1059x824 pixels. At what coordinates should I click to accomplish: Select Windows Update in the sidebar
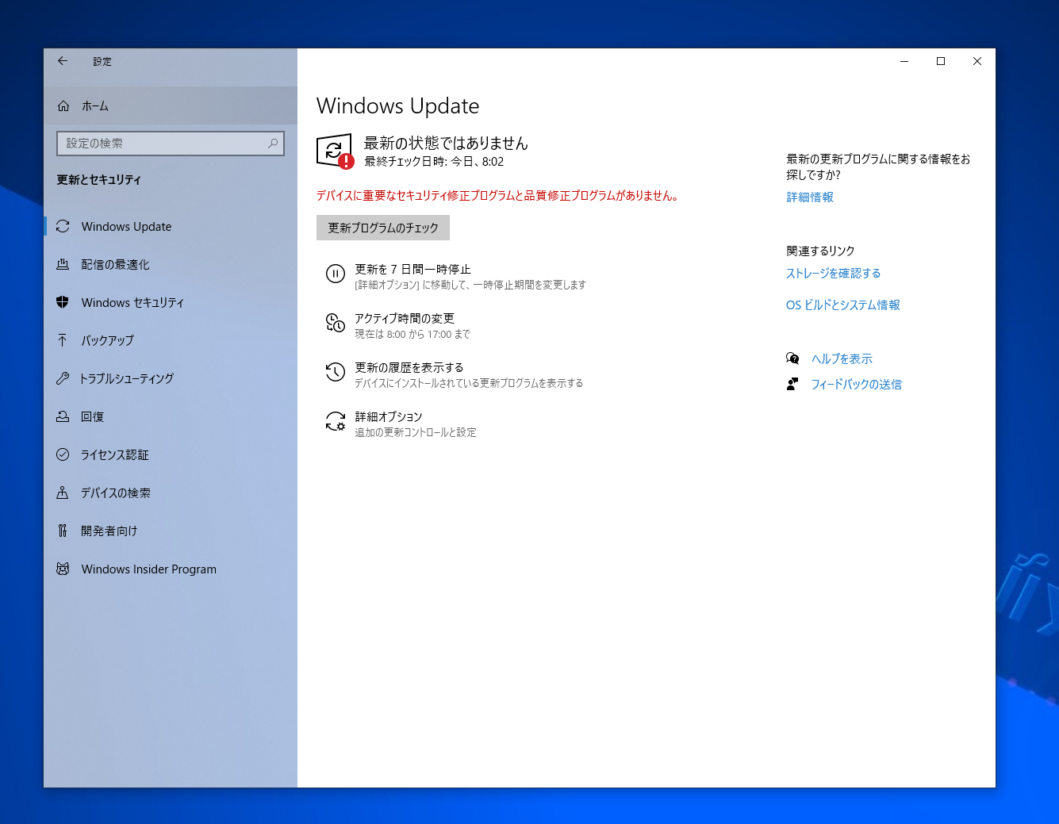point(126,227)
